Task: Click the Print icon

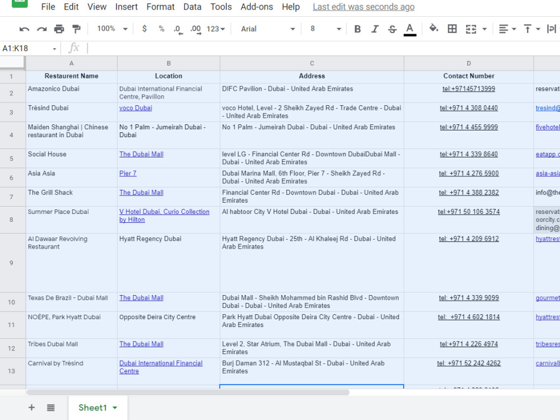Action: (59, 29)
